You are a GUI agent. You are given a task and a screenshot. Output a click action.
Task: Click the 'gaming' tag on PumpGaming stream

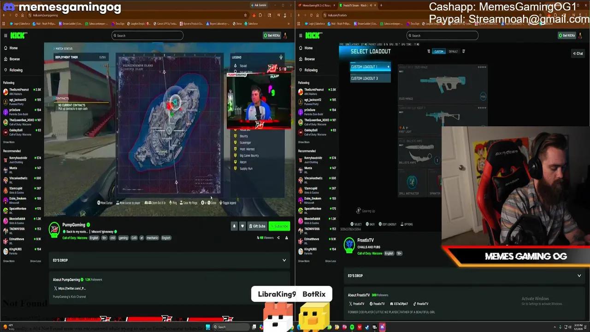point(123,238)
